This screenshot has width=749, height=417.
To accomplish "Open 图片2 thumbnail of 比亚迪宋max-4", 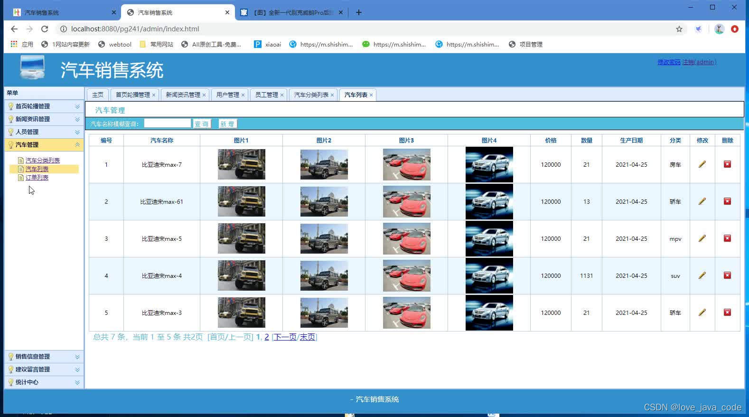I will 324,275.
